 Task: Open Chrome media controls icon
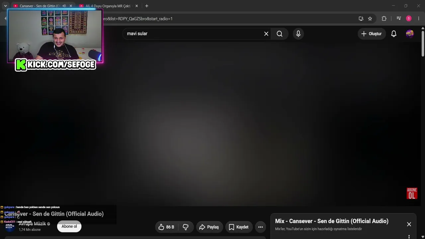tap(399, 19)
